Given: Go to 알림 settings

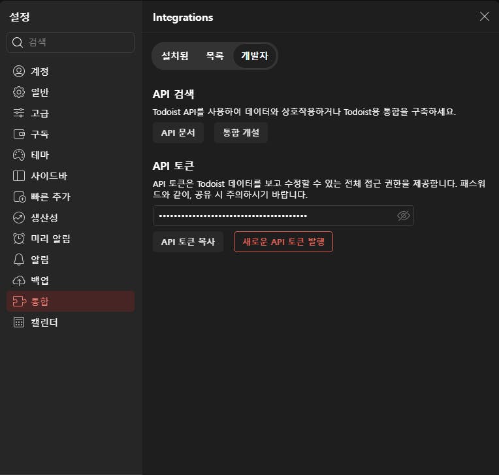Looking at the screenshot, I should click(71, 259).
